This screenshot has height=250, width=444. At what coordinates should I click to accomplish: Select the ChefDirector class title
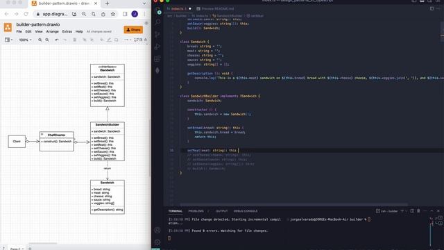point(57,135)
